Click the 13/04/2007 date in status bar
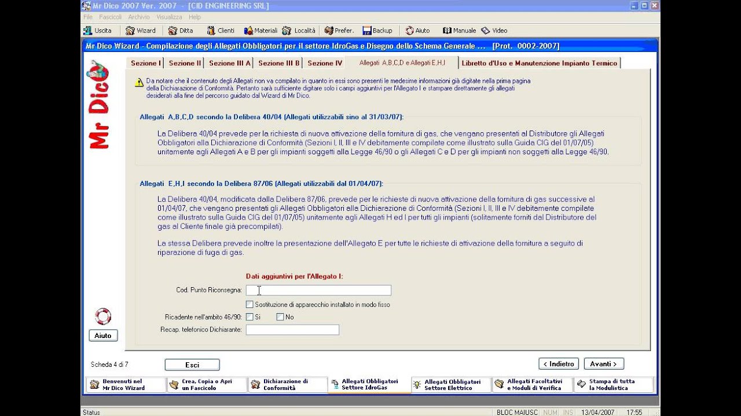The width and height of the screenshot is (741, 416). coord(598,413)
